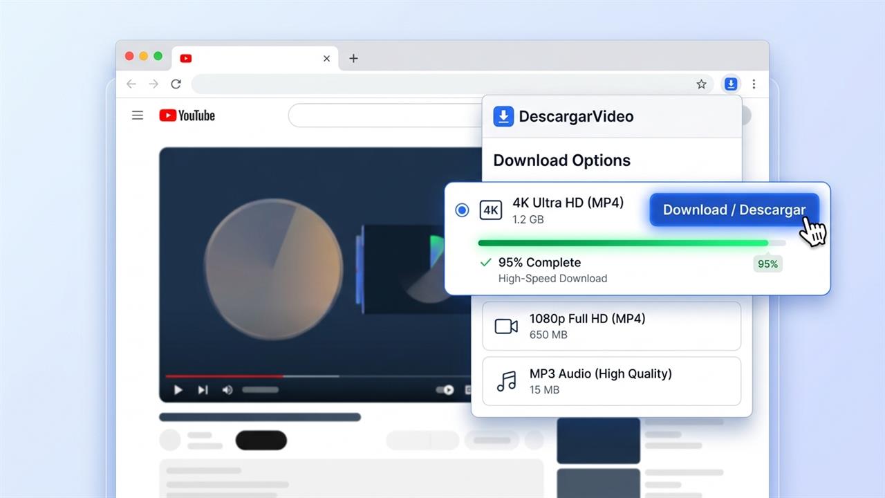Click the "95% Complete" status text
Screen dimensions: 885x498
click(539, 263)
